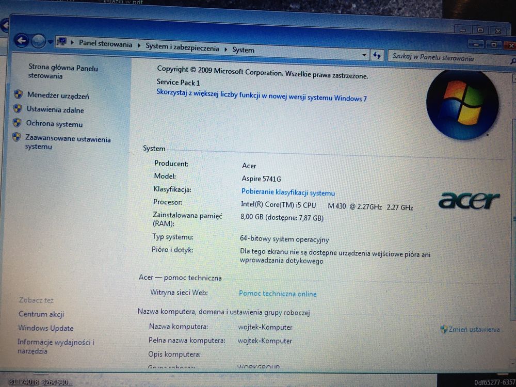Click shield icon beside Ochrona systemu
The width and height of the screenshot is (516, 387).
(x=17, y=122)
